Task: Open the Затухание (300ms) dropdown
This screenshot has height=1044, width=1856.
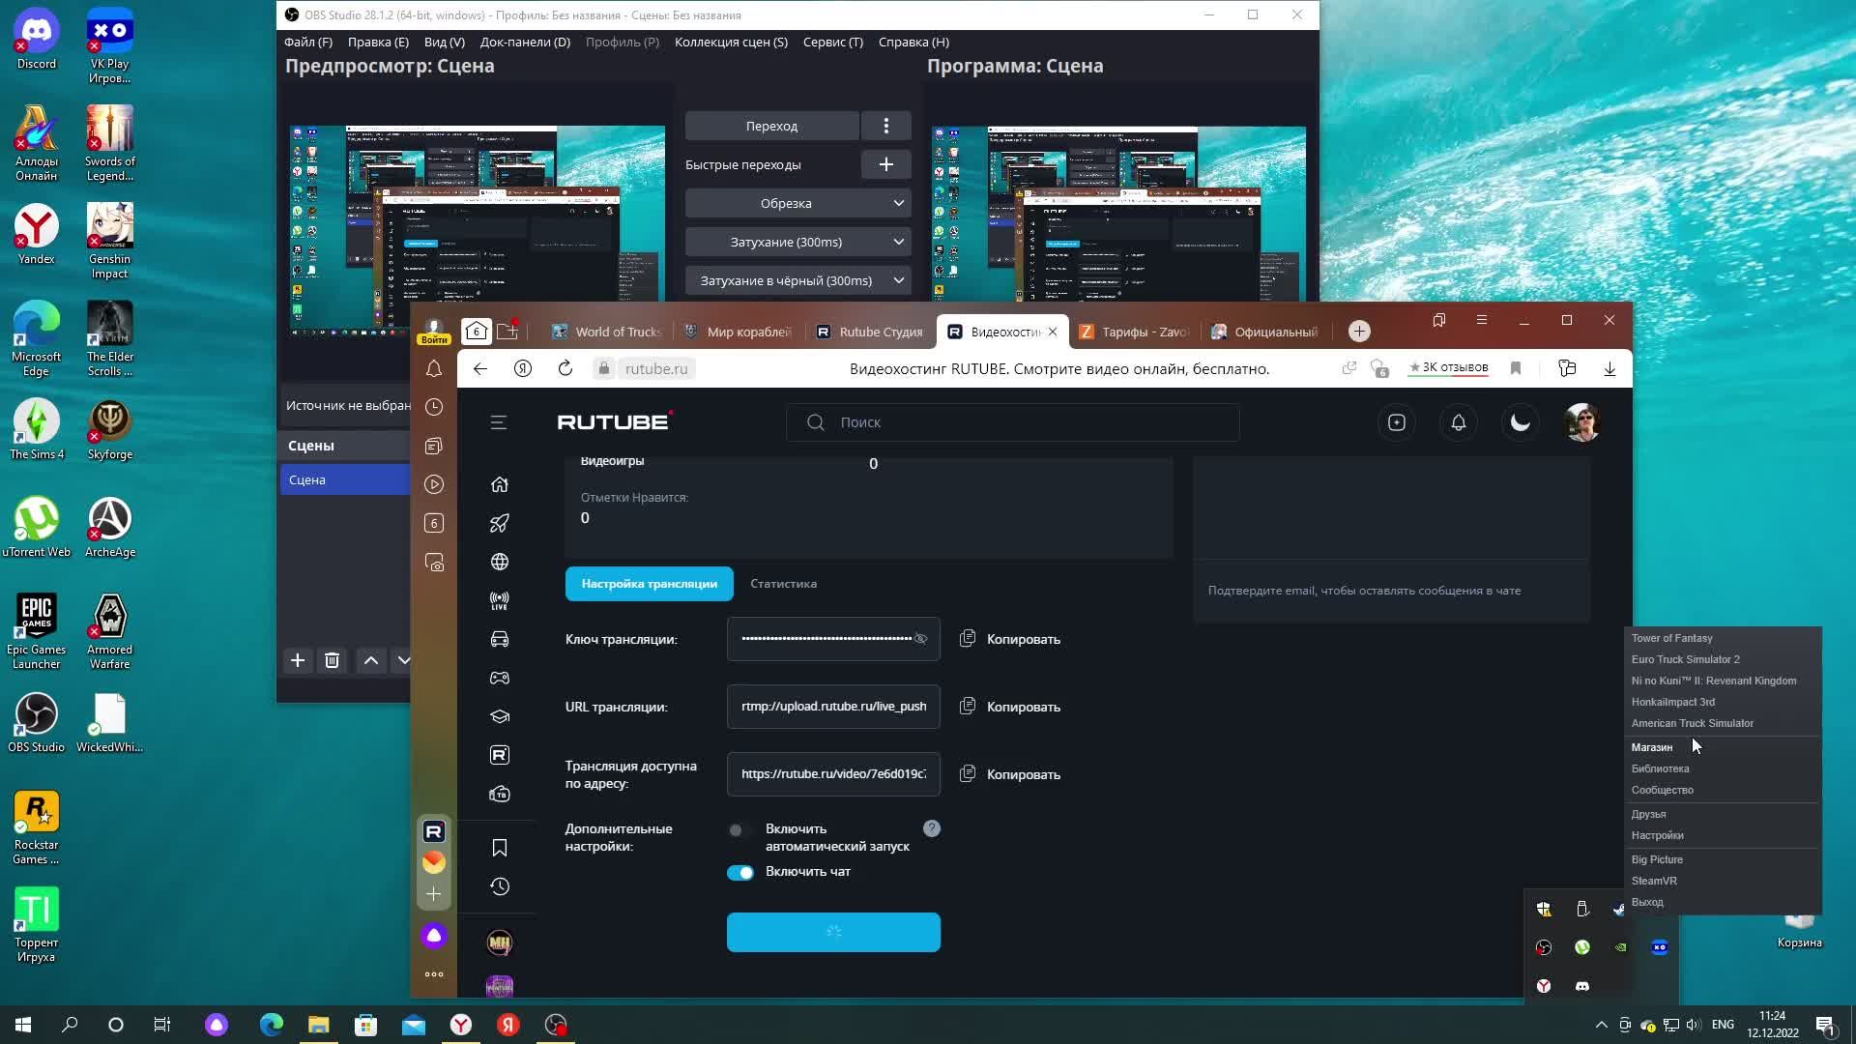Action: coord(797,242)
